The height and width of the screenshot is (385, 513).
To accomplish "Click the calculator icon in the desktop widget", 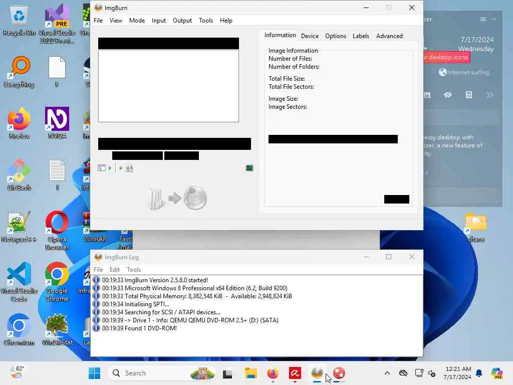I will (469, 95).
